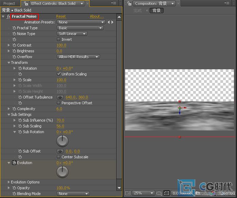Click Offset Turbulence stopwatch icon

[20, 97]
